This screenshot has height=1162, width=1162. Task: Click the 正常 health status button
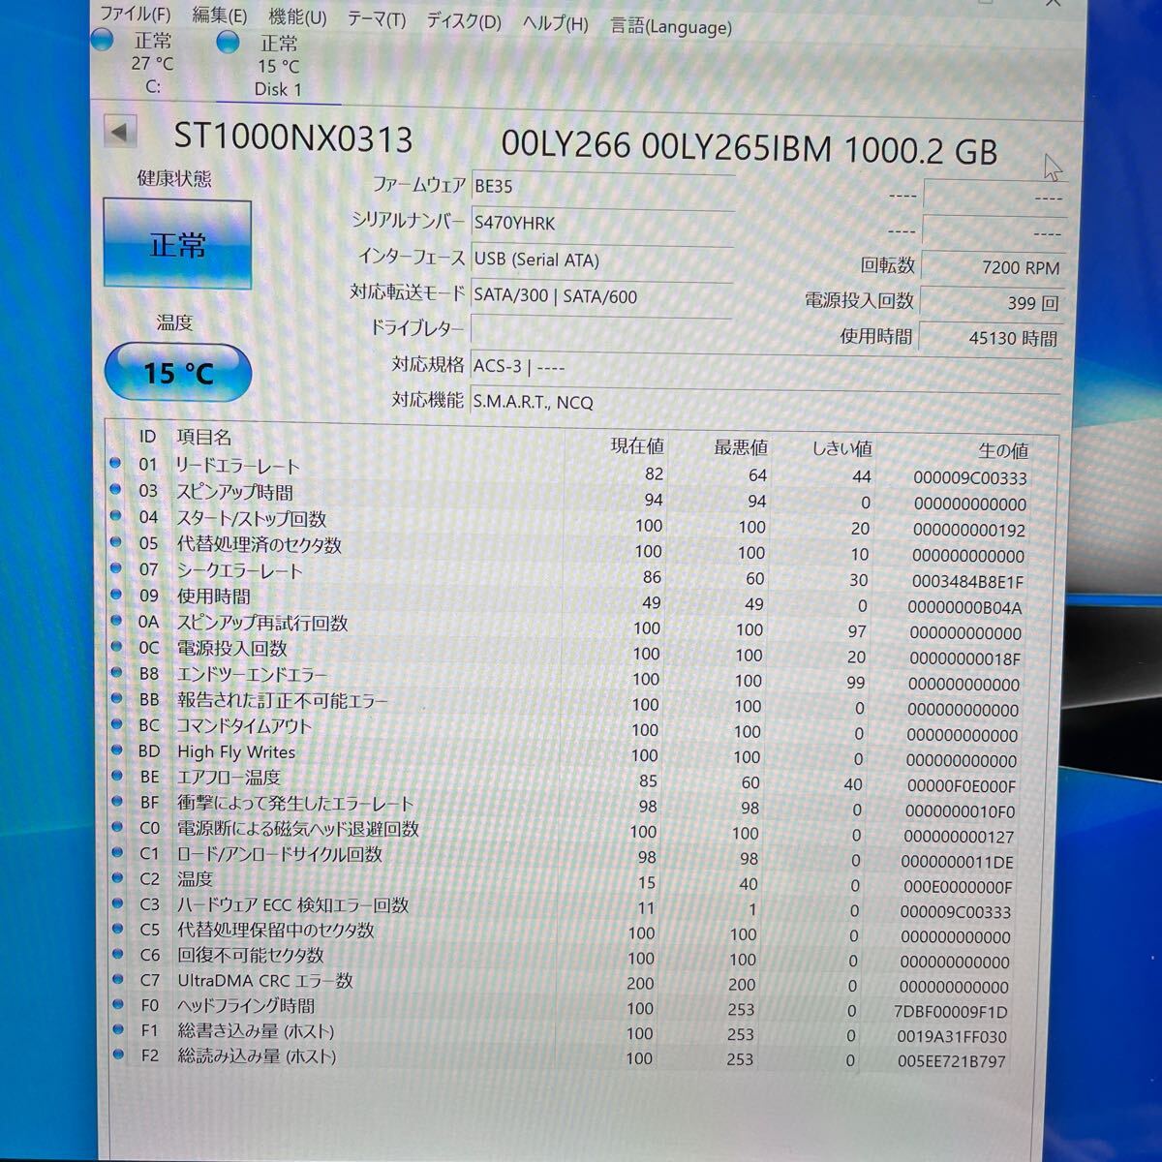pyautogui.click(x=177, y=245)
